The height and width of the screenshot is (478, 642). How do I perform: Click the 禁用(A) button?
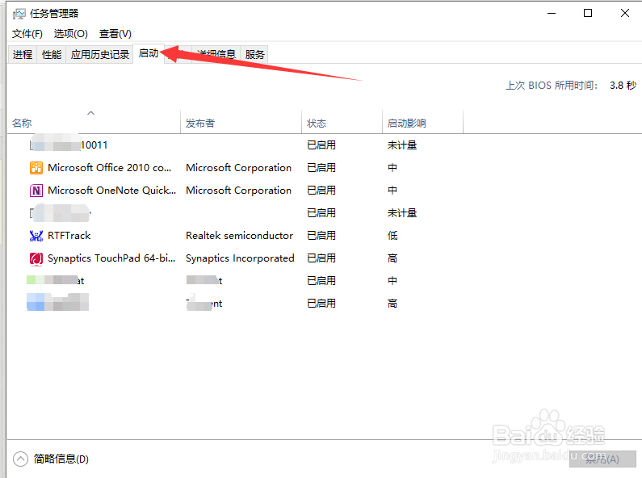602,459
